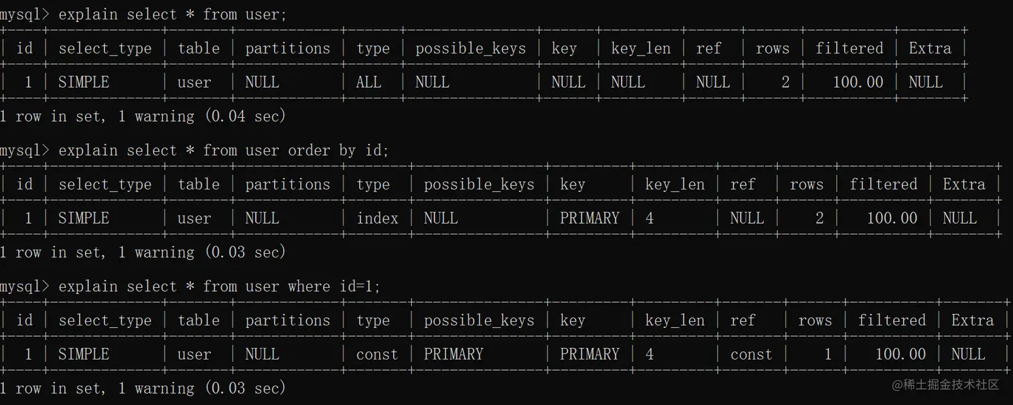
Task: Click 'const' value under the ref column
Action: [751, 353]
